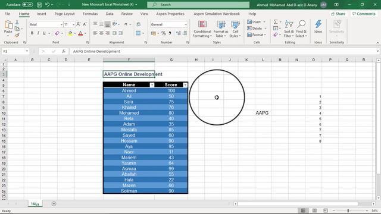This screenshot has height=214, width=381.
Task: Open Score column filter dropdown
Action: pyautogui.click(x=185, y=85)
